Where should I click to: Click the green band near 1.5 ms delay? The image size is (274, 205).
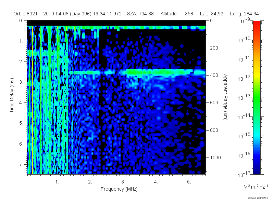46,53
